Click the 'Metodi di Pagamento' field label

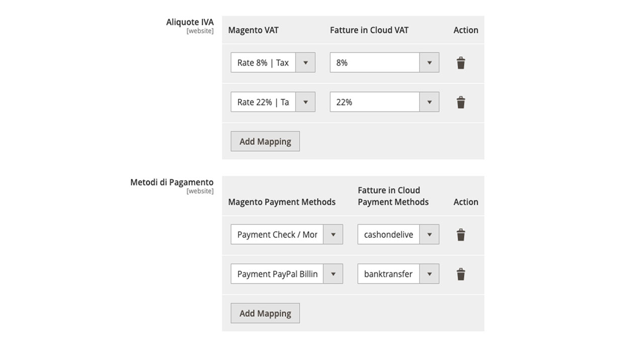click(172, 182)
